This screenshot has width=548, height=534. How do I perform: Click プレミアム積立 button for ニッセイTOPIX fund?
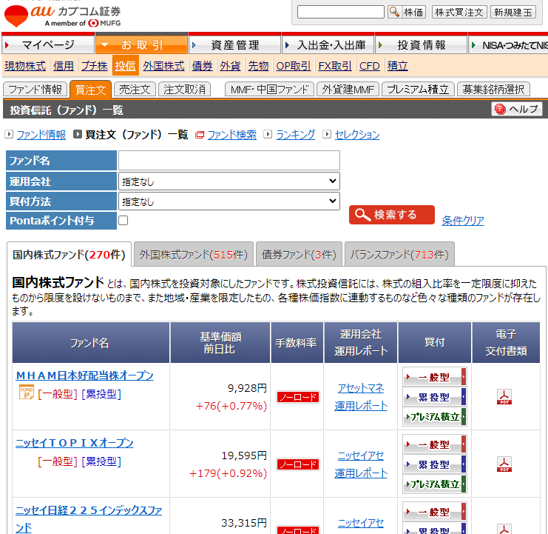pyautogui.click(x=434, y=484)
